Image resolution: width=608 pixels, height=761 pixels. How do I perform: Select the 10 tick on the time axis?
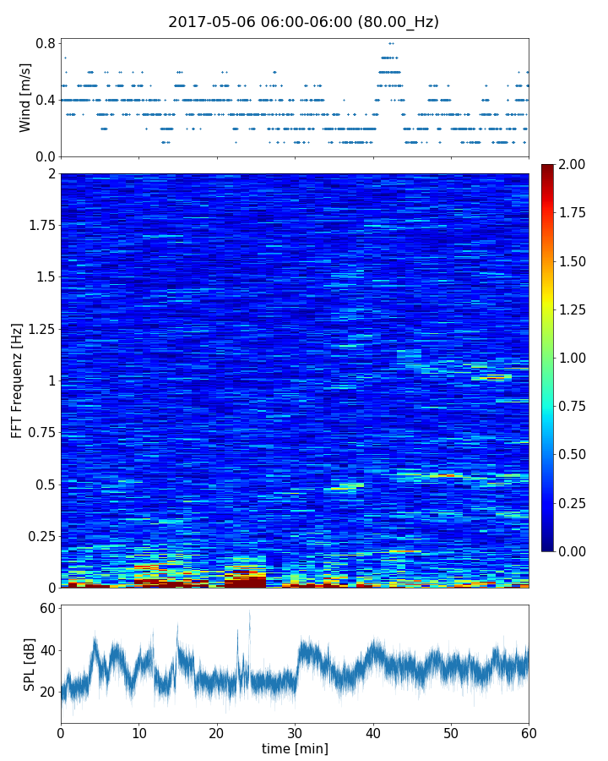pos(138,731)
